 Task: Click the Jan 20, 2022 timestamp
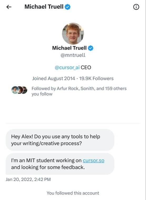[28, 179]
